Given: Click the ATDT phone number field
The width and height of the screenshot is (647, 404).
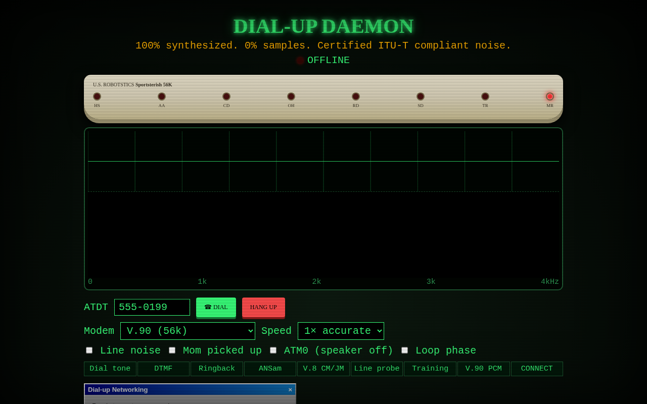Looking at the screenshot, I should click(152, 307).
